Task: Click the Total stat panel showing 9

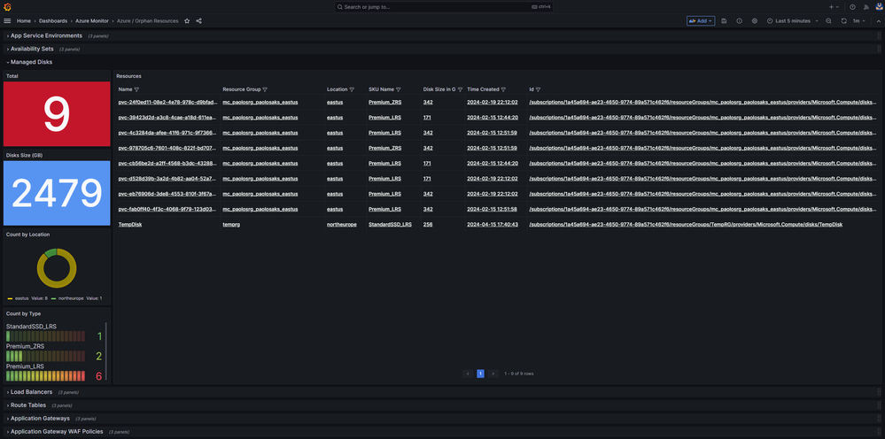Action: (x=57, y=114)
